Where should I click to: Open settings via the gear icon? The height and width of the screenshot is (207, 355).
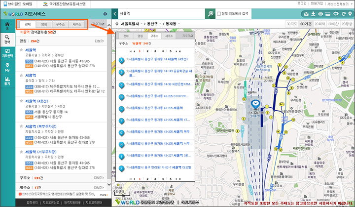click(x=105, y=14)
